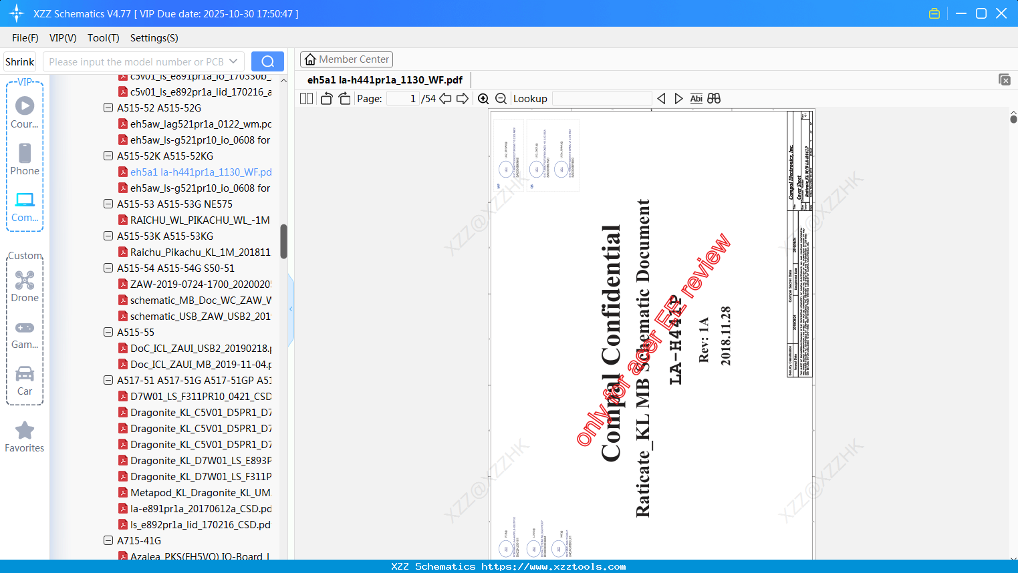
Task: Open the Car category
Action: 25,380
